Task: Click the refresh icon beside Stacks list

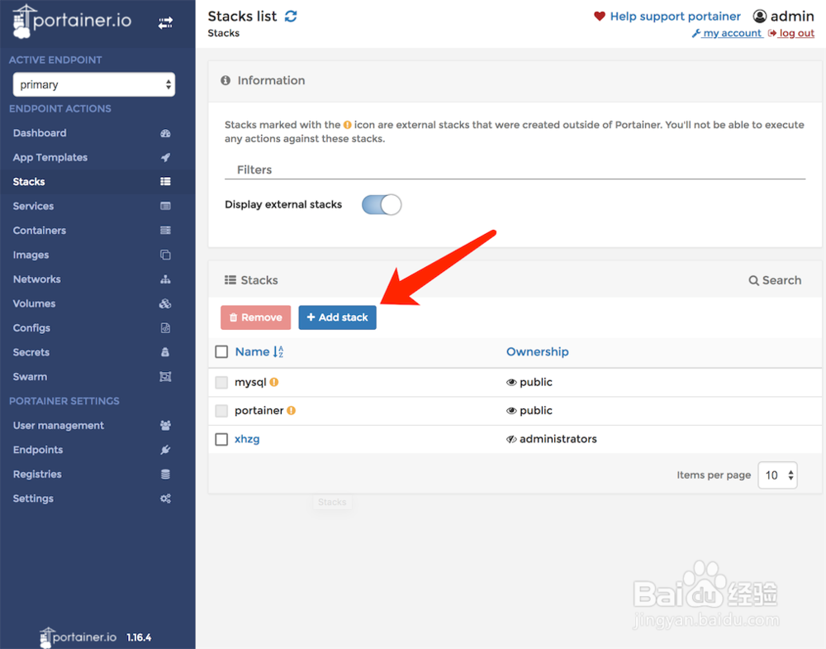Action: point(291,17)
